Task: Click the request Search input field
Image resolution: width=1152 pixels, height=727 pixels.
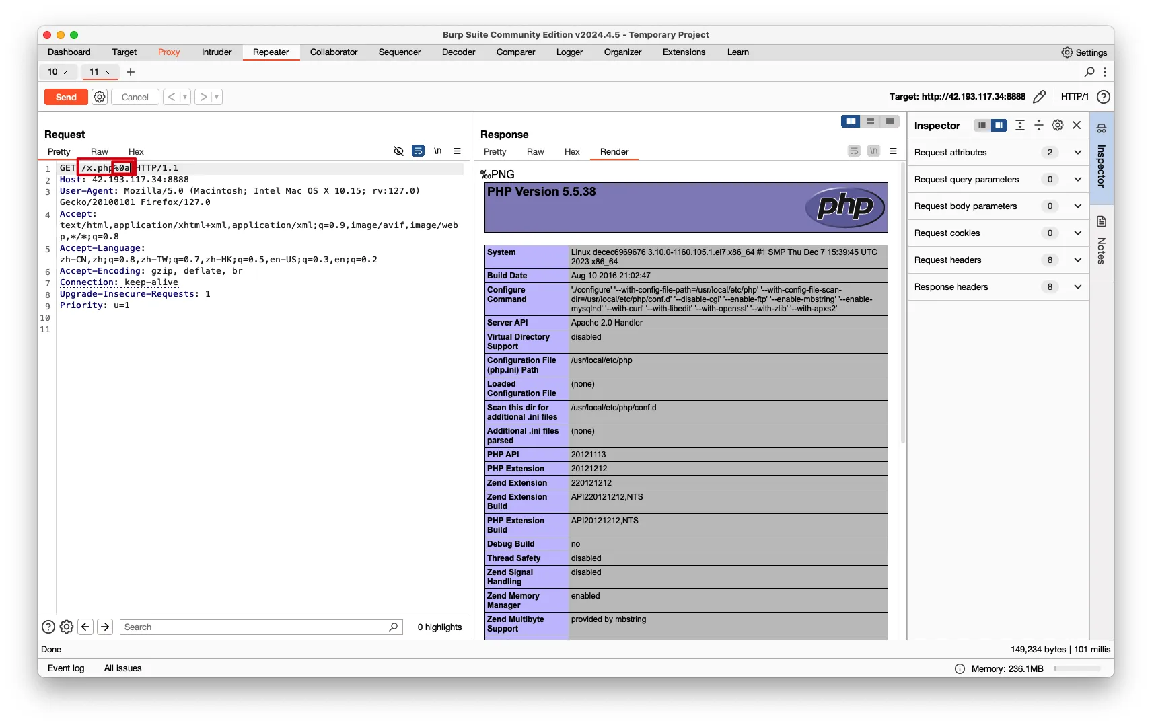Action: click(x=256, y=627)
